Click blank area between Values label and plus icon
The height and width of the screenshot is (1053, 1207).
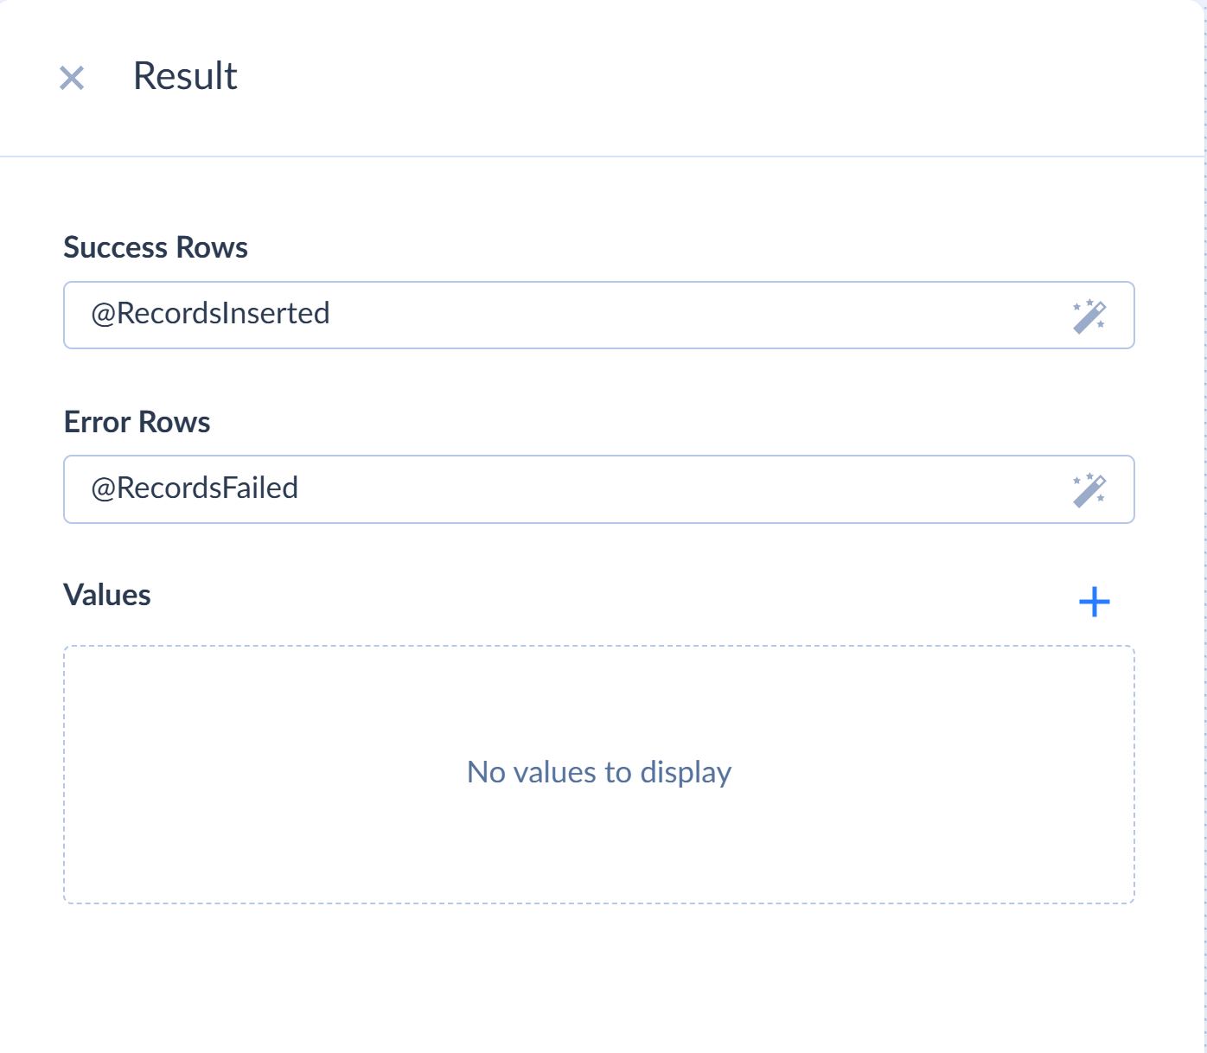click(605, 597)
